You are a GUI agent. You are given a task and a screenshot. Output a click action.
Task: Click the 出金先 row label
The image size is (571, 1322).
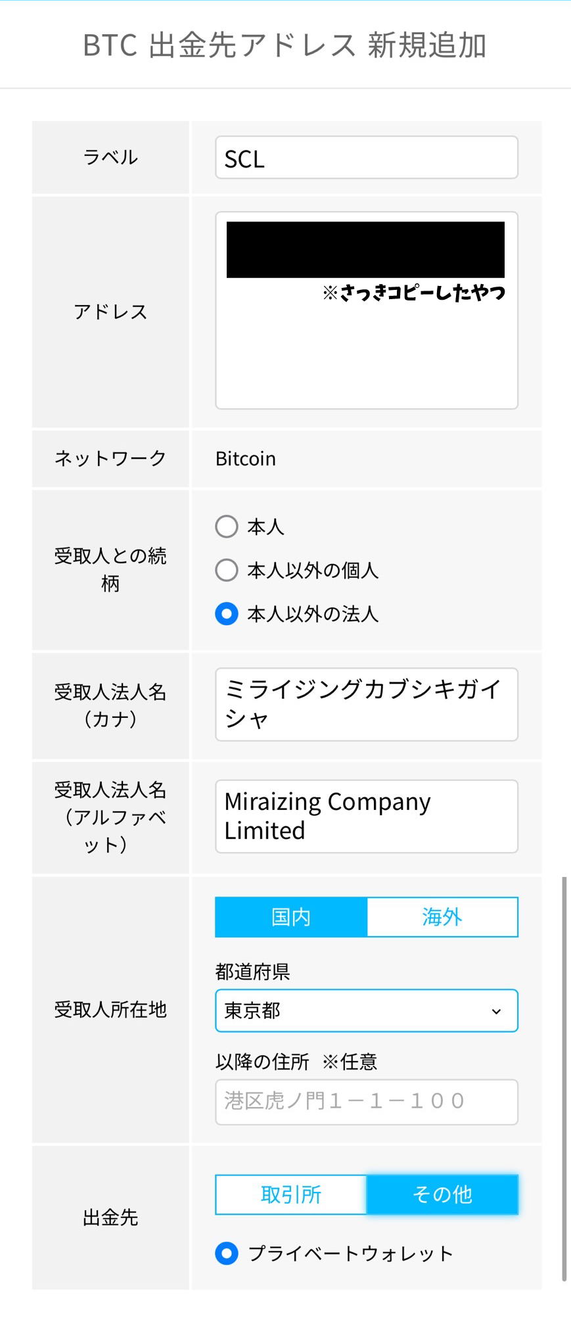(x=110, y=1217)
